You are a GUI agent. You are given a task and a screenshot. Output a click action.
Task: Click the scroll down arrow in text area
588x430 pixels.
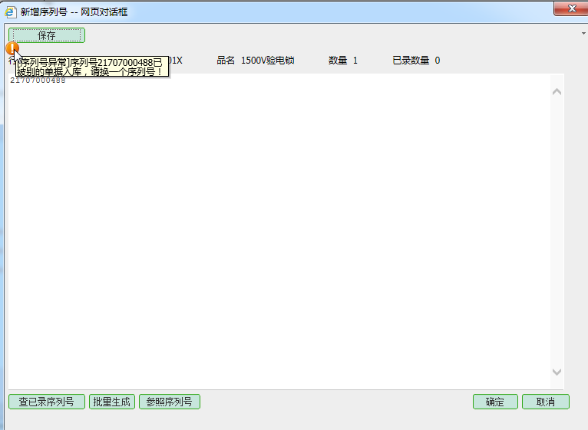(557, 372)
